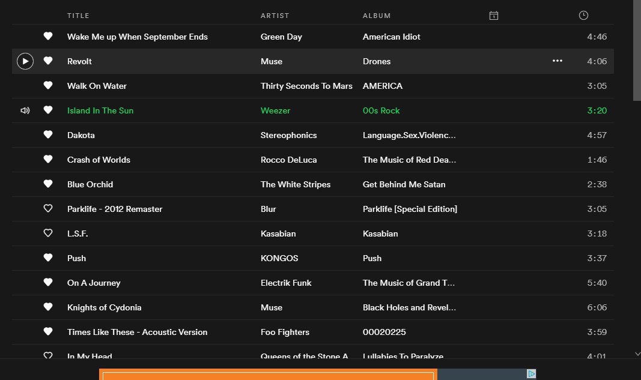641x380 pixels.
Task: Go to Thirty Seconds To Mars artist page
Action: 306,86
